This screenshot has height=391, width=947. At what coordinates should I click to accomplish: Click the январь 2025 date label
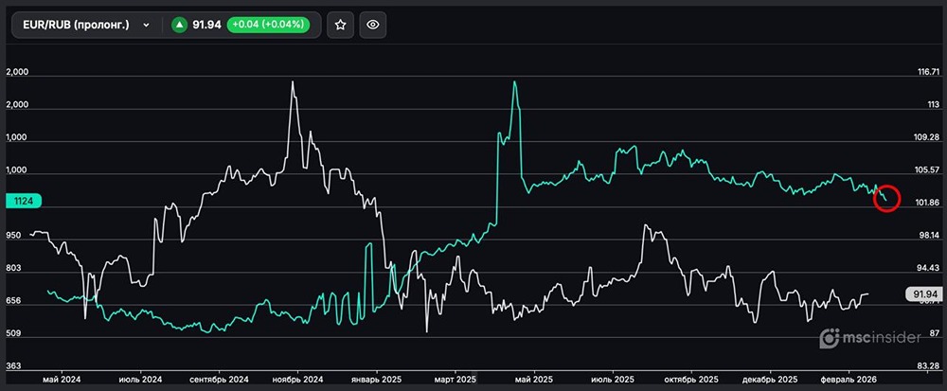coord(376,380)
